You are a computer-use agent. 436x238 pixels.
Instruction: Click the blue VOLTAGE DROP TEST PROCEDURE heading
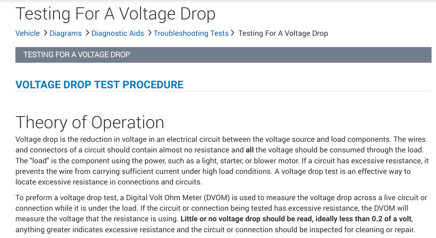click(100, 85)
